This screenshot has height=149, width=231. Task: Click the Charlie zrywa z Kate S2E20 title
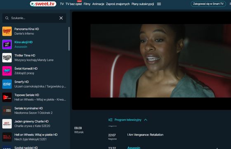(x=32, y=126)
